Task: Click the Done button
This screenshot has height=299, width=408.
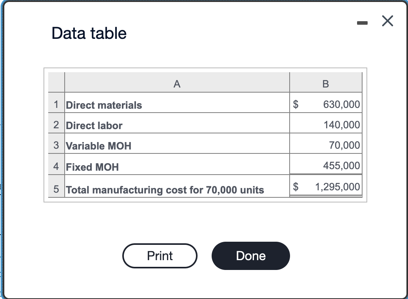Action: click(250, 256)
